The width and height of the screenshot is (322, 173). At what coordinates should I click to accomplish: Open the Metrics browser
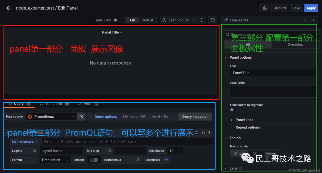click(24, 142)
